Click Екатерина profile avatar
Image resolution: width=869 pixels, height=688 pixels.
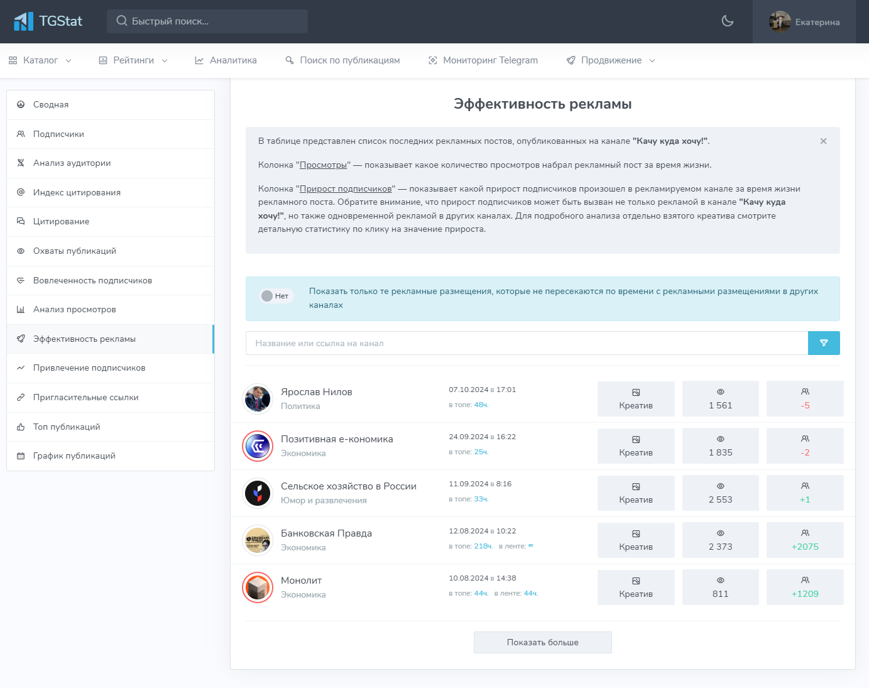tap(780, 22)
